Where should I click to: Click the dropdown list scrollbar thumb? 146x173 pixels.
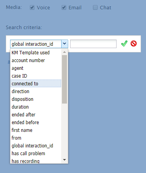tap(64, 79)
